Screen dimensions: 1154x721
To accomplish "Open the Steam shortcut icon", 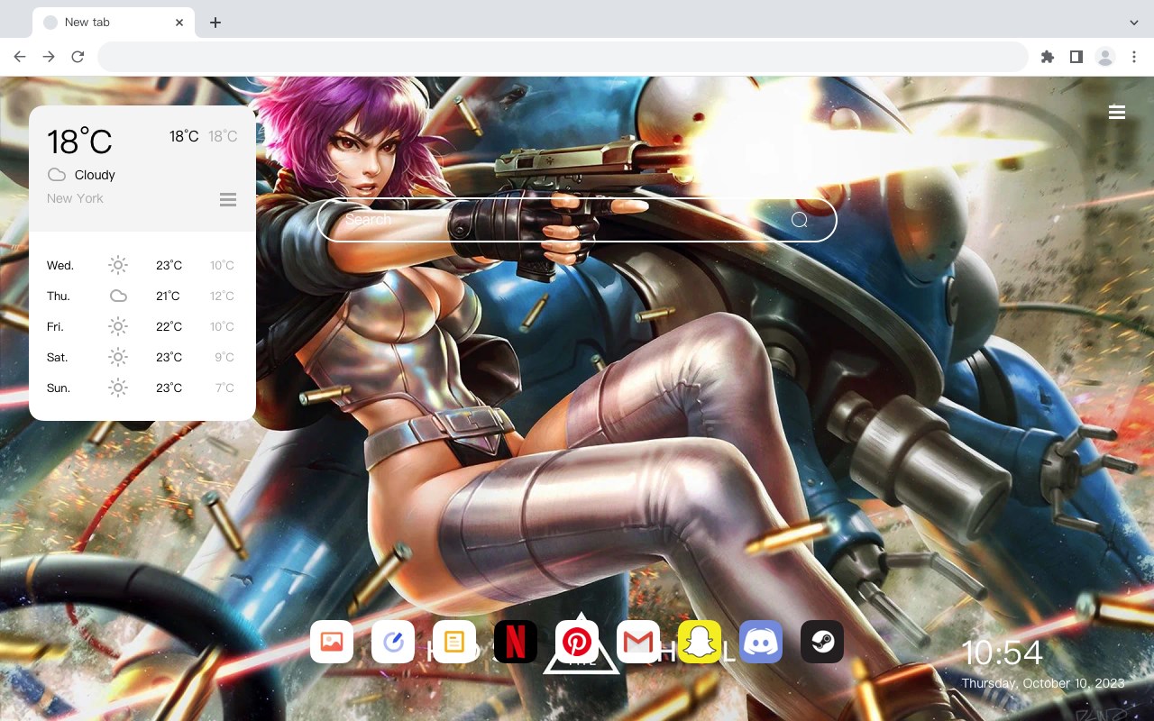I will pyautogui.click(x=822, y=642).
